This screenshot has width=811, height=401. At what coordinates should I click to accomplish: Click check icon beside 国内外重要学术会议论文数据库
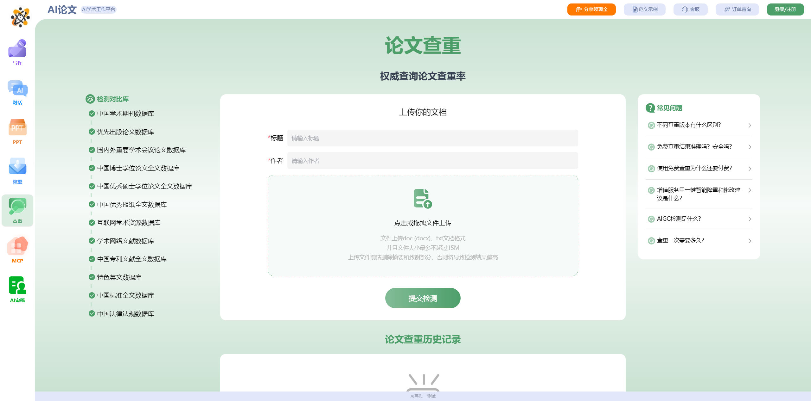click(x=92, y=150)
